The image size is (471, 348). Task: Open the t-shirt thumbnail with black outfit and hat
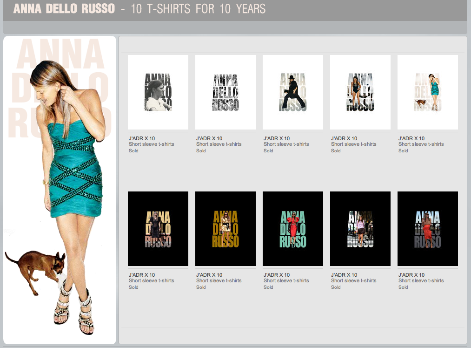(x=293, y=92)
